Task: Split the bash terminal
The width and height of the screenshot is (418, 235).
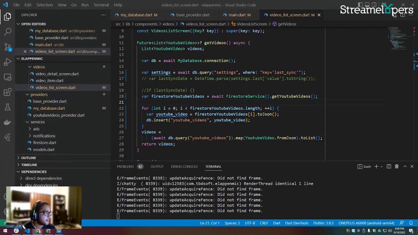Action: pyautogui.click(x=388, y=166)
